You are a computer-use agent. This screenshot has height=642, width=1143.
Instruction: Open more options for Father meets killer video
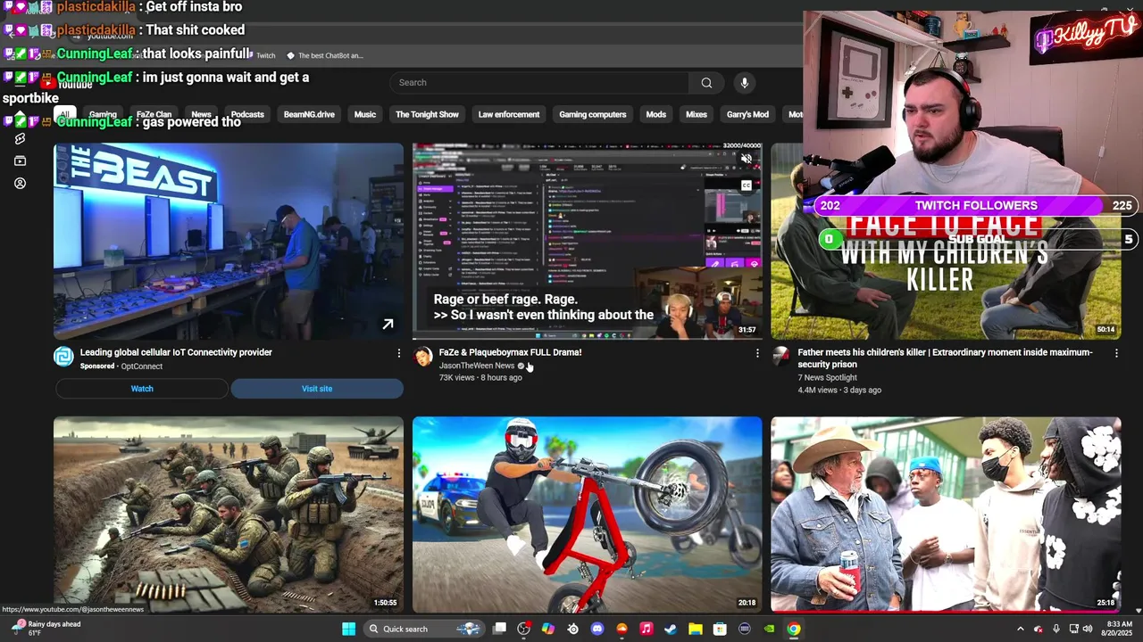1116,353
